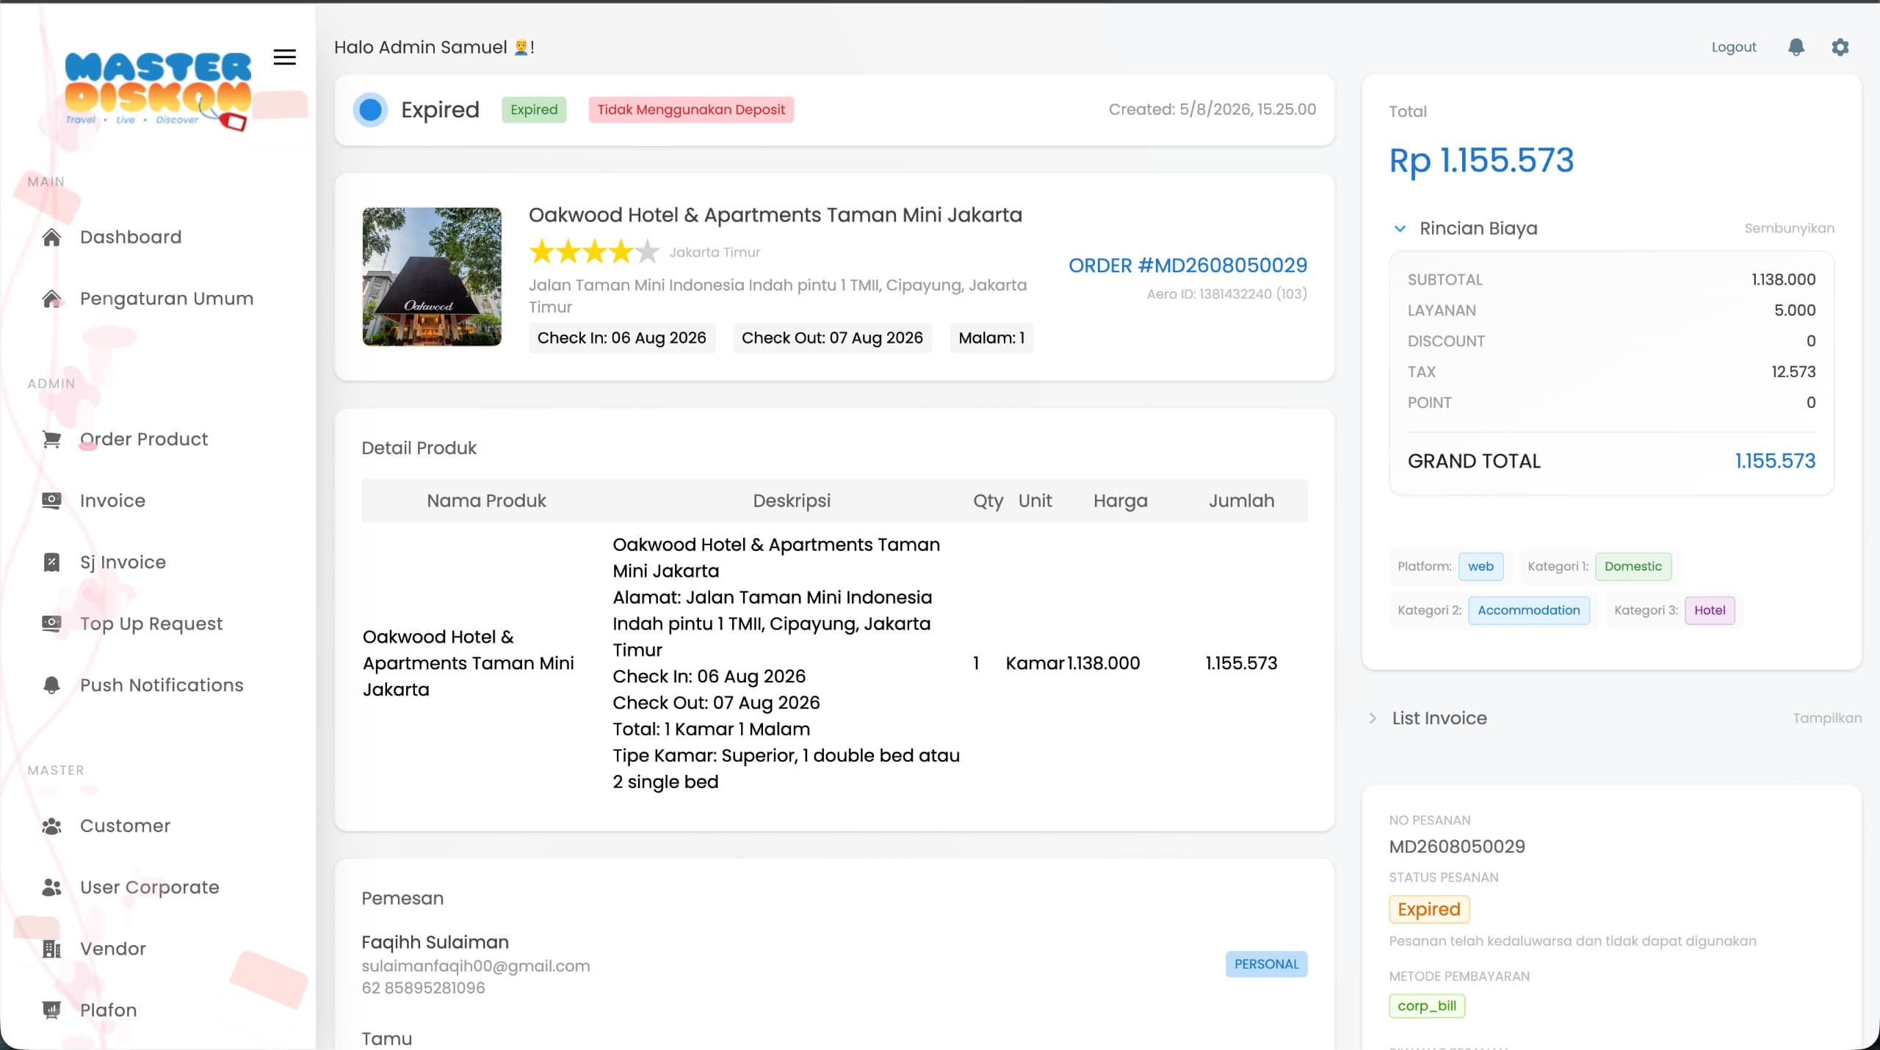The width and height of the screenshot is (1880, 1050).
Task: Click the Customer group icon
Action: pos(51,825)
